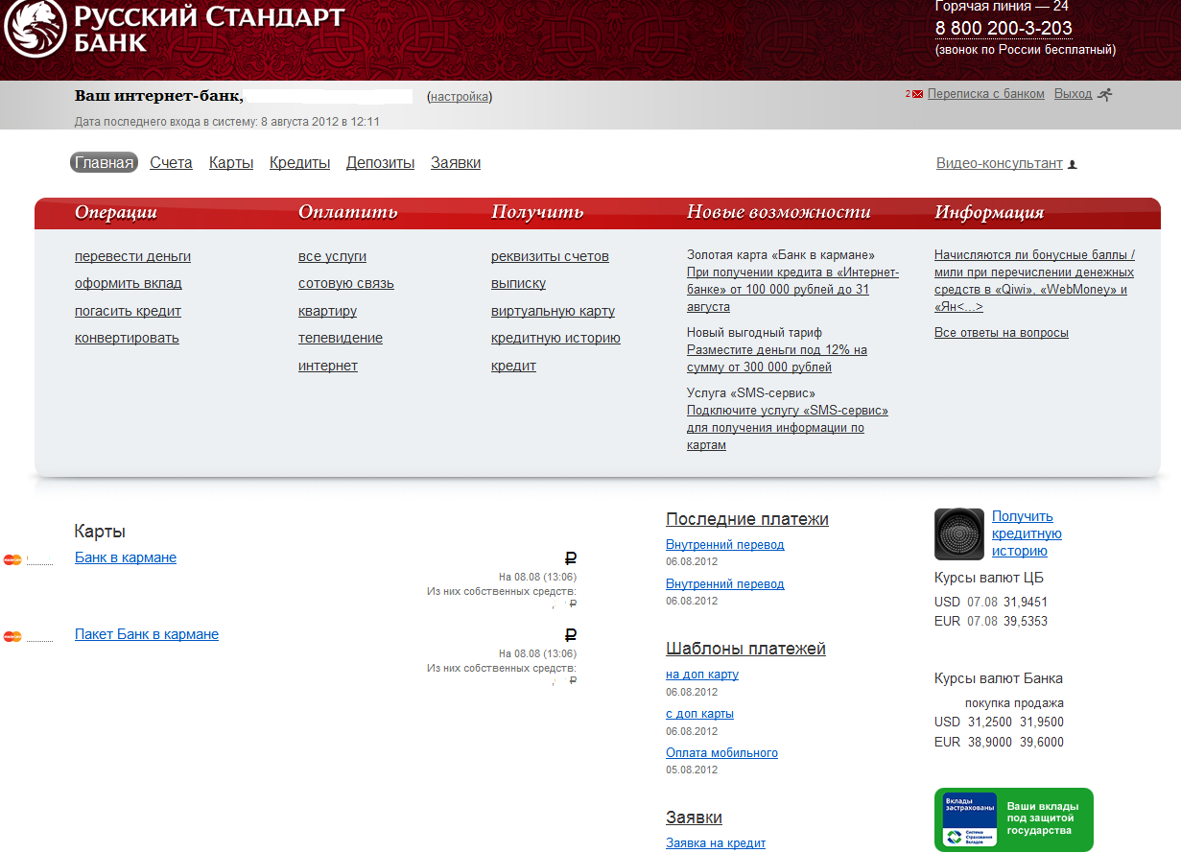The height and width of the screenshot is (853, 1181).
Task: Click the MasterCard icon for Пакет Банк в кармане
Action: point(12,636)
